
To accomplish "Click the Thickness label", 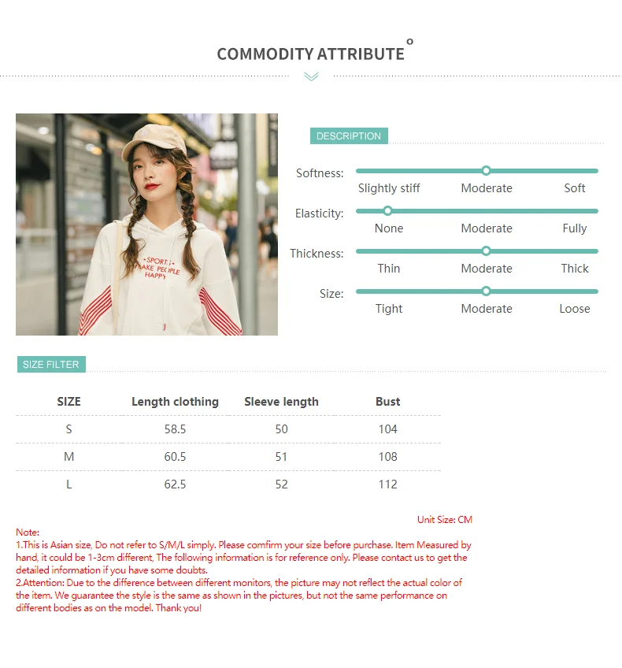I will pos(317,254).
